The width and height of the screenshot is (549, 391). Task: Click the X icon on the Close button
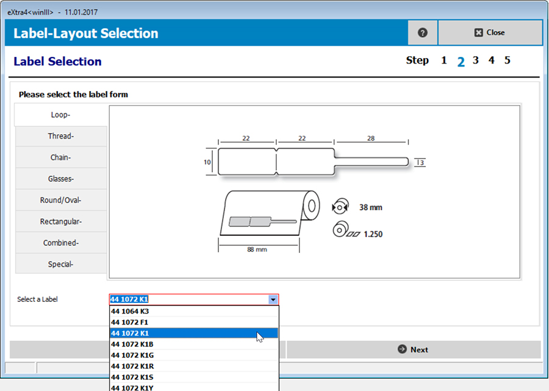point(478,32)
